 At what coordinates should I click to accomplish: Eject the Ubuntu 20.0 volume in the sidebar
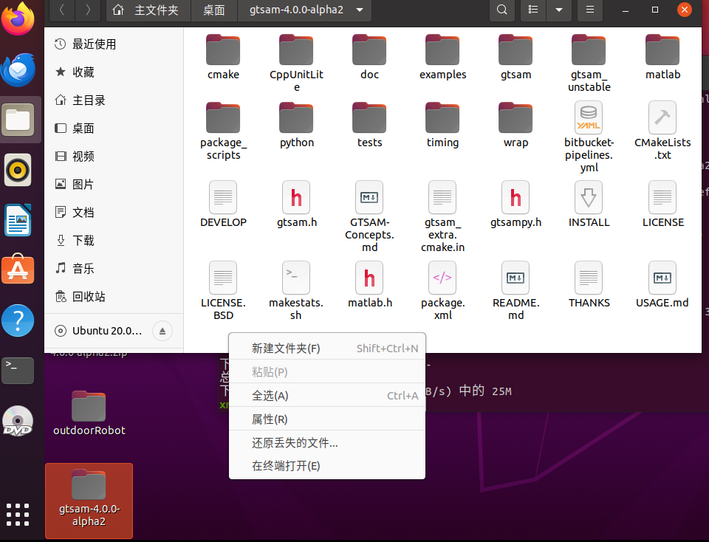coord(162,331)
